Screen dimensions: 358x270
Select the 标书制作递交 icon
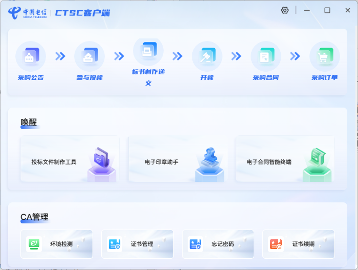148,51
